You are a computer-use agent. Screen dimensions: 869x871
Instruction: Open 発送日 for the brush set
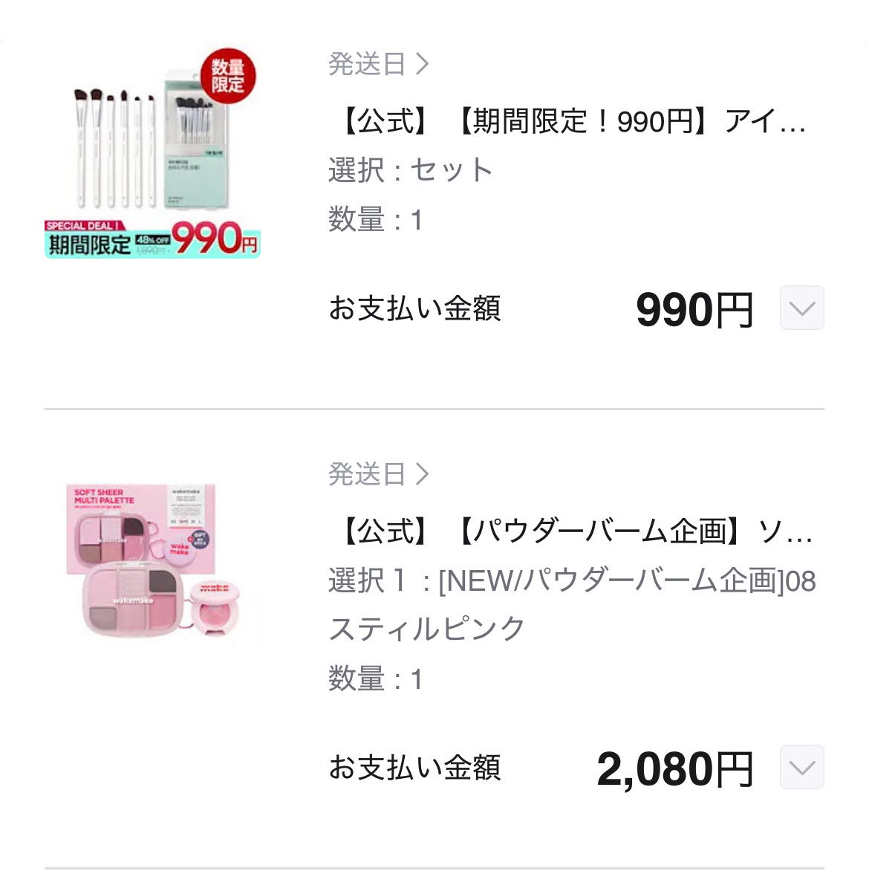tap(367, 64)
